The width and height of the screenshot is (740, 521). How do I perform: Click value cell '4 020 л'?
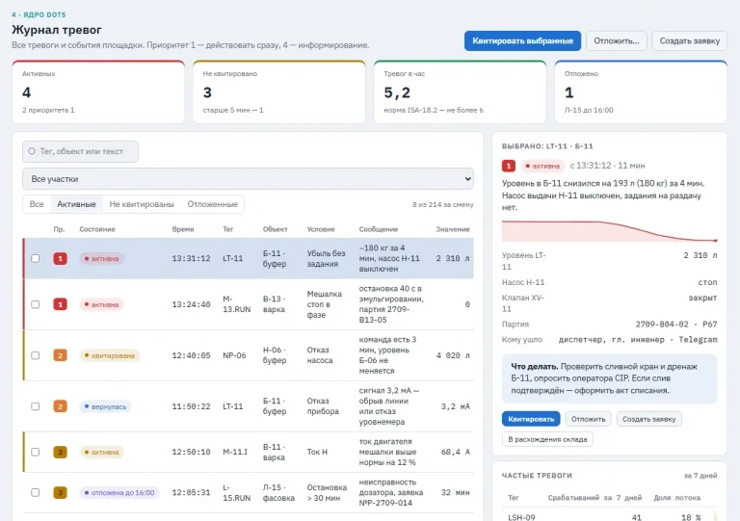coord(453,355)
